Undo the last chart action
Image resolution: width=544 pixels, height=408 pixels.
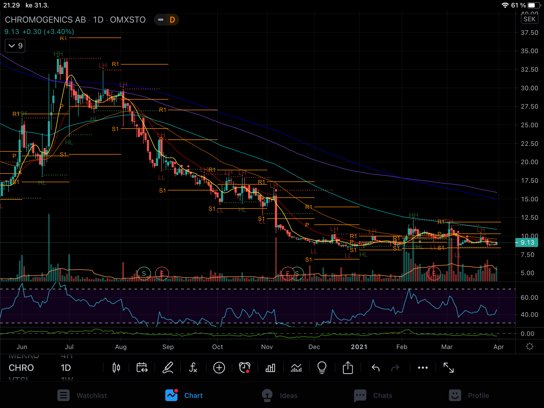pyautogui.click(x=376, y=368)
